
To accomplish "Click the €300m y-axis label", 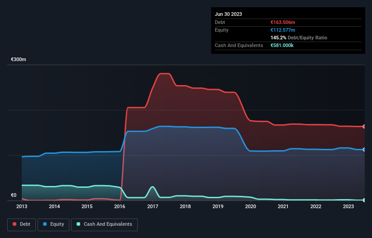I will tap(19, 59).
